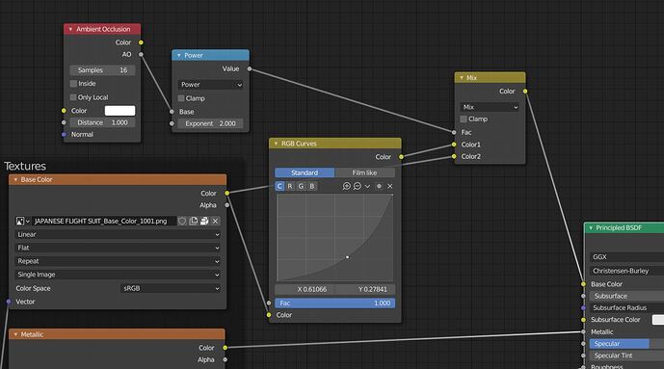Viewport: 664px width, 369px height.
Task: Open the sRGB color space dropdown
Action: coord(171,288)
